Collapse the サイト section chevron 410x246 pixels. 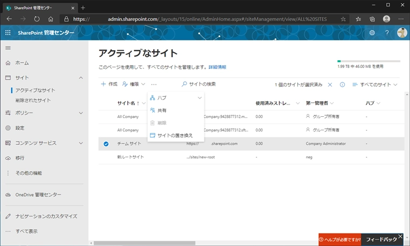81,78
